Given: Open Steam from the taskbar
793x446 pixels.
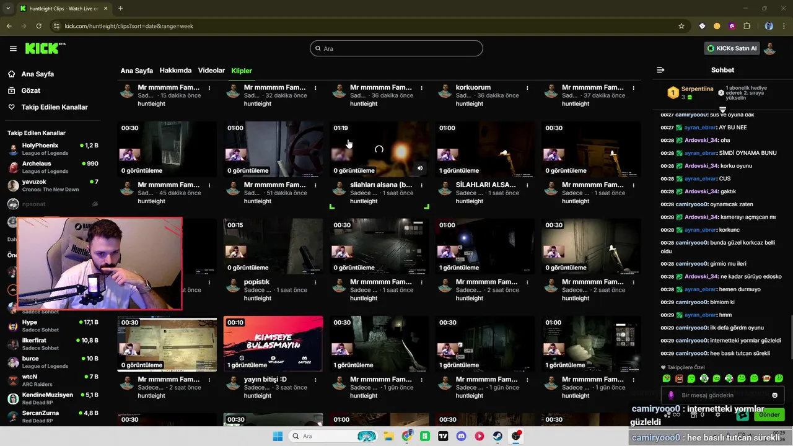Looking at the screenshot, I should tap(497, 436).
